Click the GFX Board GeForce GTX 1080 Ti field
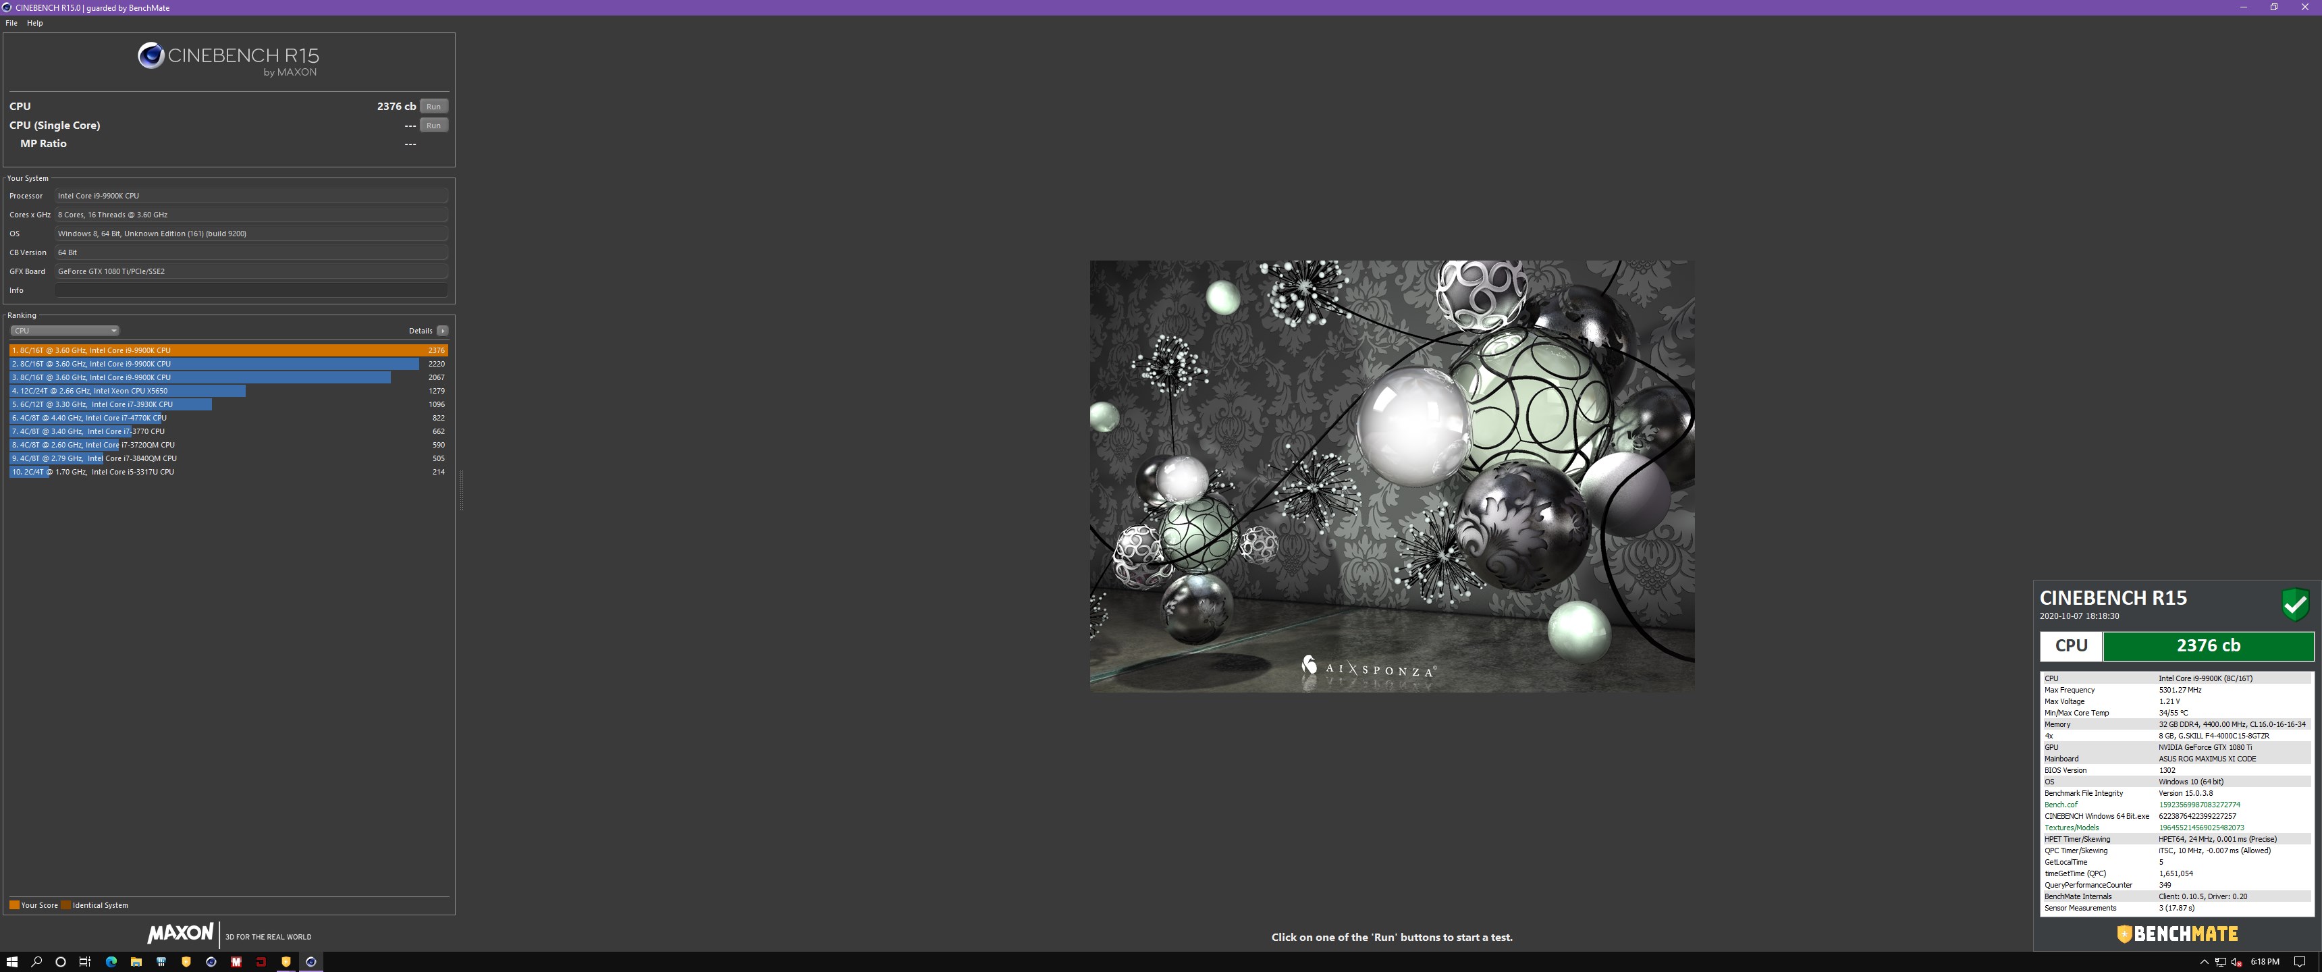 pyautogui.click(x=252, y=271)
